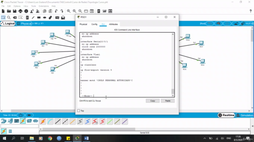Show hidden tray icons chevron
This screenshot has height=142, width=254.
pos(205,138)
